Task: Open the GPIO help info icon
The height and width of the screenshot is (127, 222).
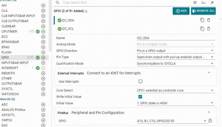Action: (86, 11)
